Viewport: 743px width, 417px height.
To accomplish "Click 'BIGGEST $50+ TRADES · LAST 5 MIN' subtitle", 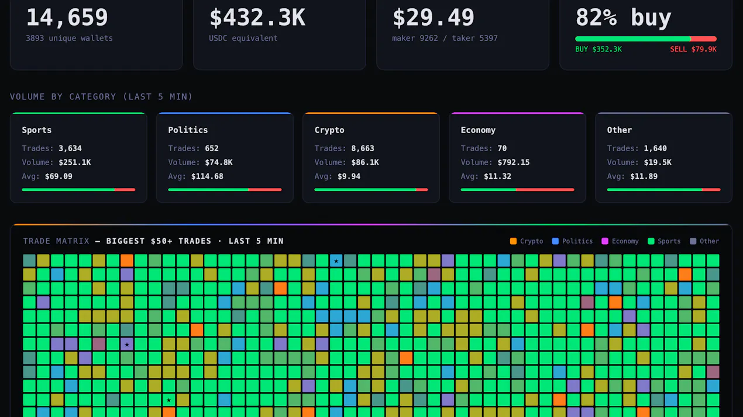I will pos(195,241).
